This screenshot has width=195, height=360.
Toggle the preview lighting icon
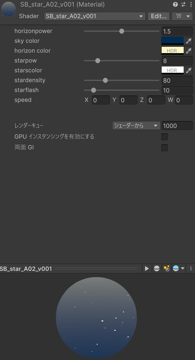pyautogui.click(x=167, y=268)
